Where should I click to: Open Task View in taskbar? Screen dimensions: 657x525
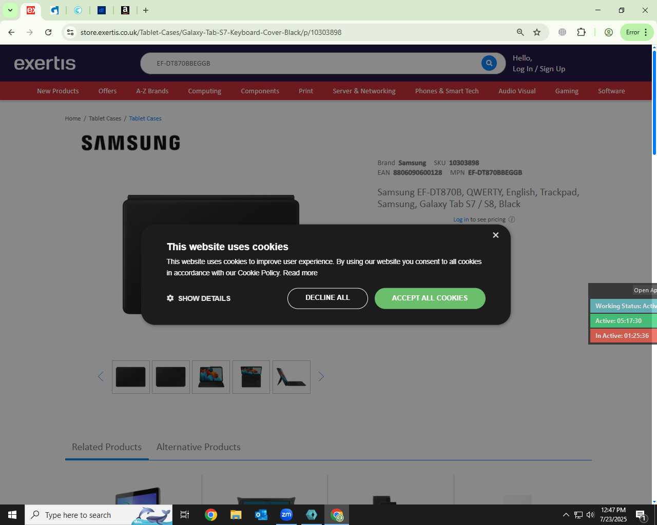point(185,515)
